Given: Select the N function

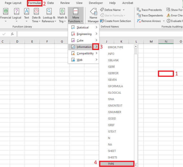Looking at the screenshot, I should tap(117, 138).
